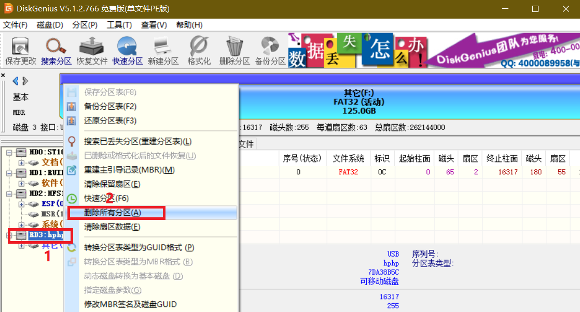The width and height of the screenshot is (580, 312).
Task: Collapse the HD0 disk tree node
Action: coord(9,152)
